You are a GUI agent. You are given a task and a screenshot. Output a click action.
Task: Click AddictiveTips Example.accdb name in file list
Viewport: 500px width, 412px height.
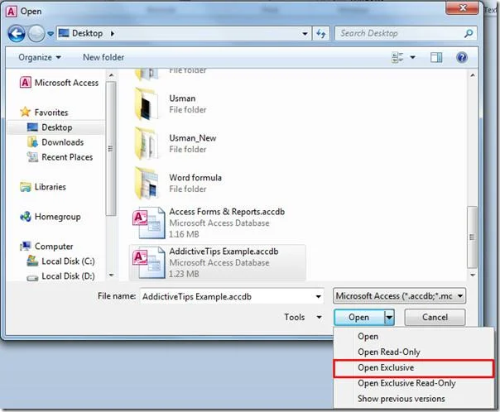coord(224,252)
